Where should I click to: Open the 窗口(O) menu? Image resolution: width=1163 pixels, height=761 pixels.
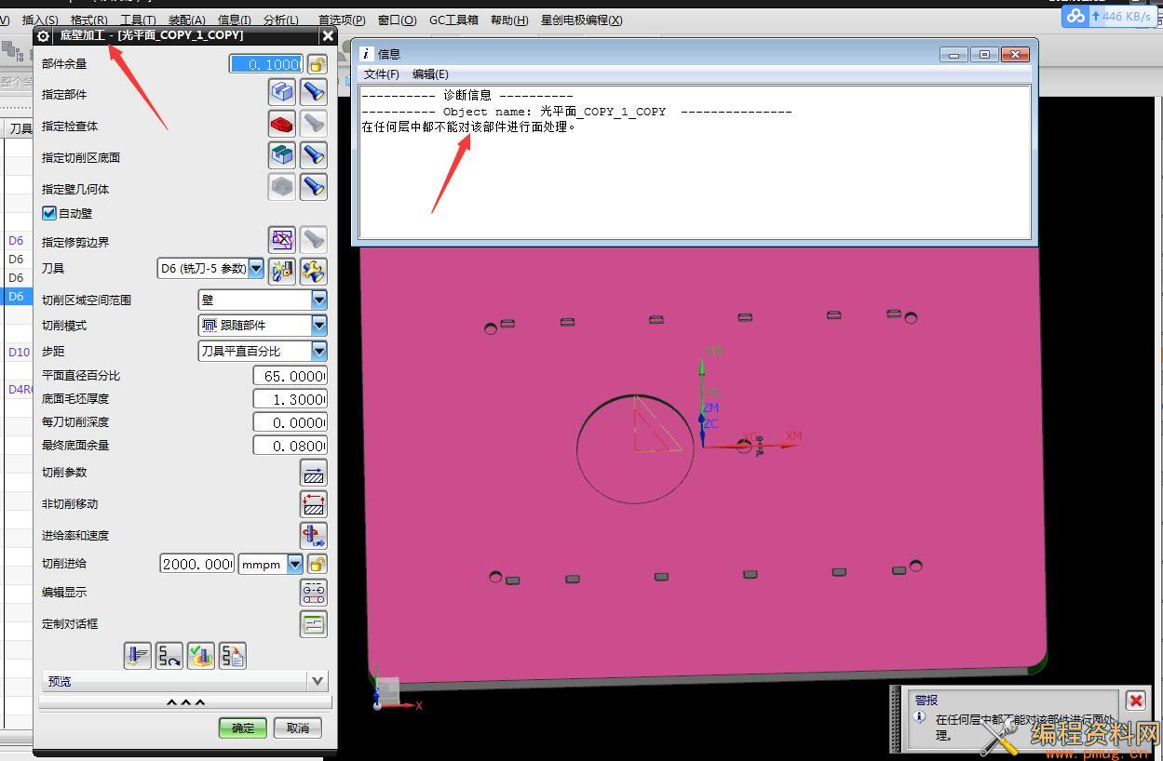tap(398, 20)
